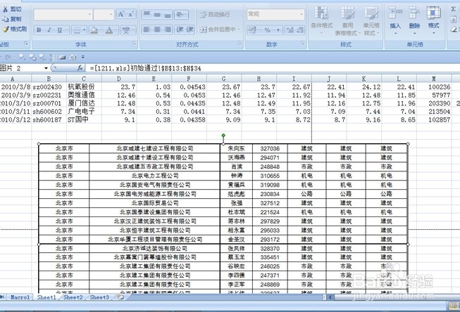The image size is (460, 312).
Task: Open Conditional Formatting (条件格式)
Action: (321, 20)
